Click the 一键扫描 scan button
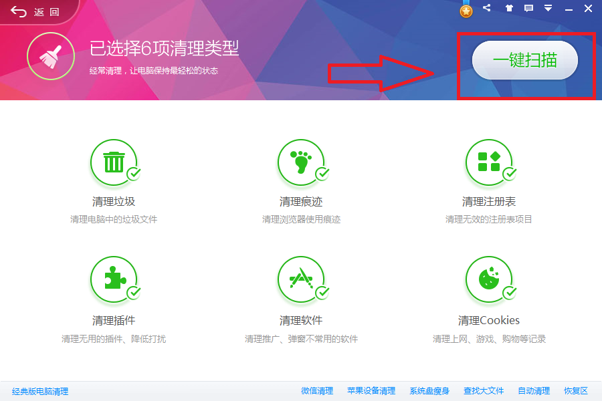 coord(524,60)
